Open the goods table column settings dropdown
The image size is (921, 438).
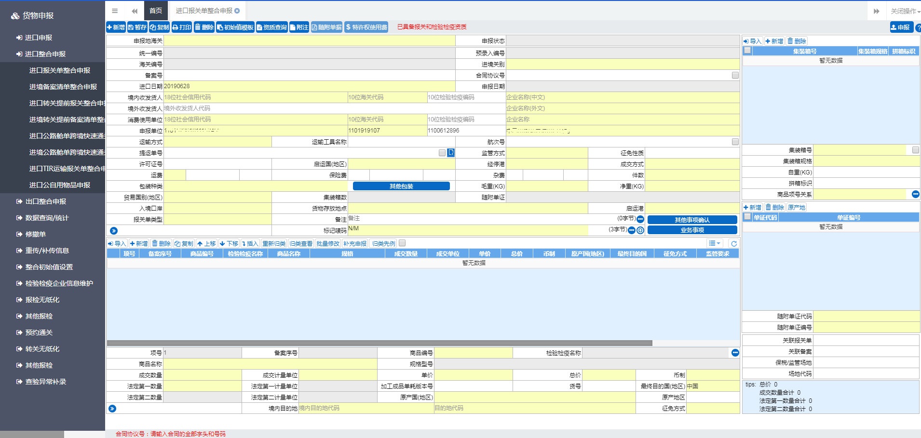point(715,243)
